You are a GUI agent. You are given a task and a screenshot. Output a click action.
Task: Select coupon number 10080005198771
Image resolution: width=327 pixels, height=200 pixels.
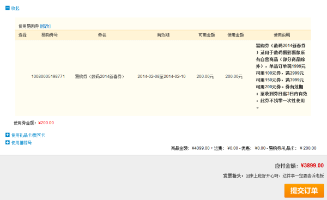(x=48, y=76)
